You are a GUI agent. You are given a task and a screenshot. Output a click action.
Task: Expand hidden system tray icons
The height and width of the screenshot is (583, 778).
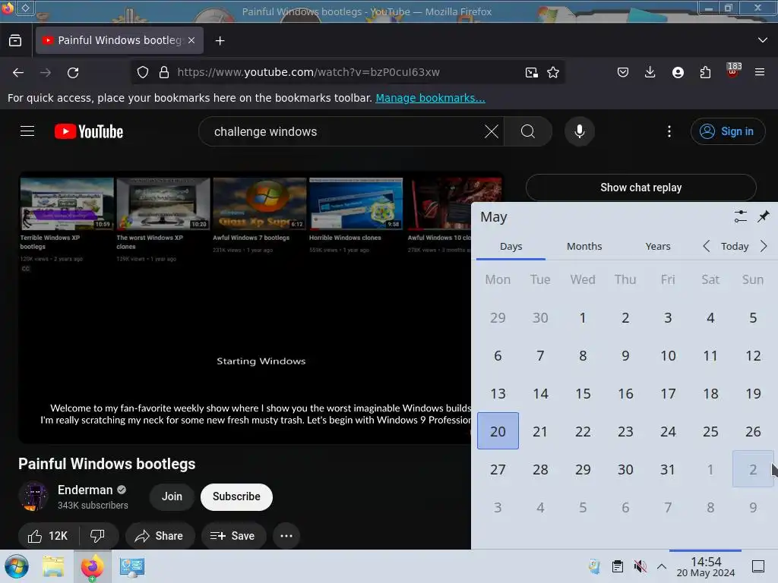pos(662,566)
